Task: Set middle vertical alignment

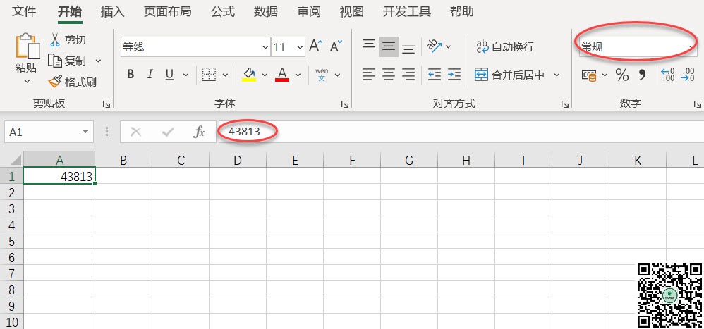Action: point(389,46)
